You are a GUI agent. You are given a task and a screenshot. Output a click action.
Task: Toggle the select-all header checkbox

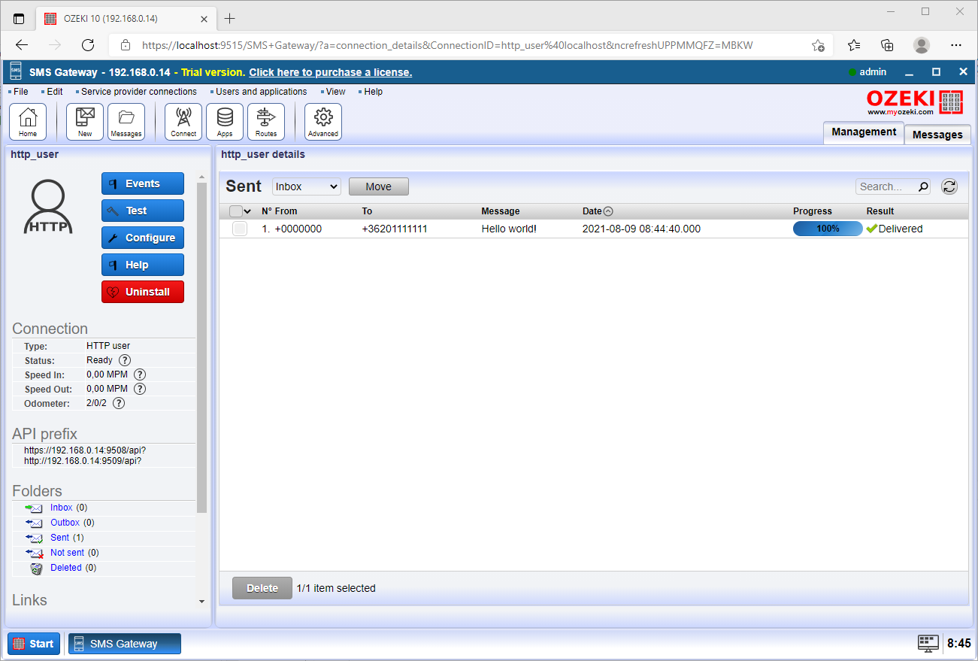(235, 211)
